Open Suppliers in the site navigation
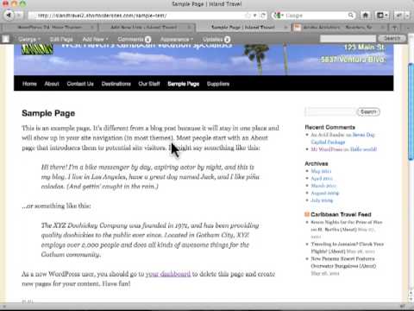 (x=218, y=84)
